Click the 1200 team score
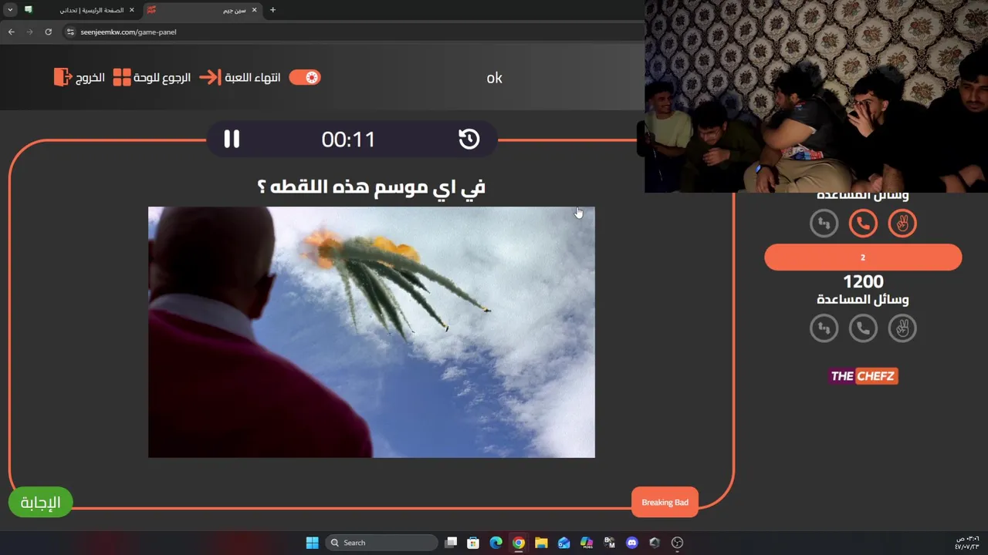The image size is (988, 555). (x=863, y=282)
